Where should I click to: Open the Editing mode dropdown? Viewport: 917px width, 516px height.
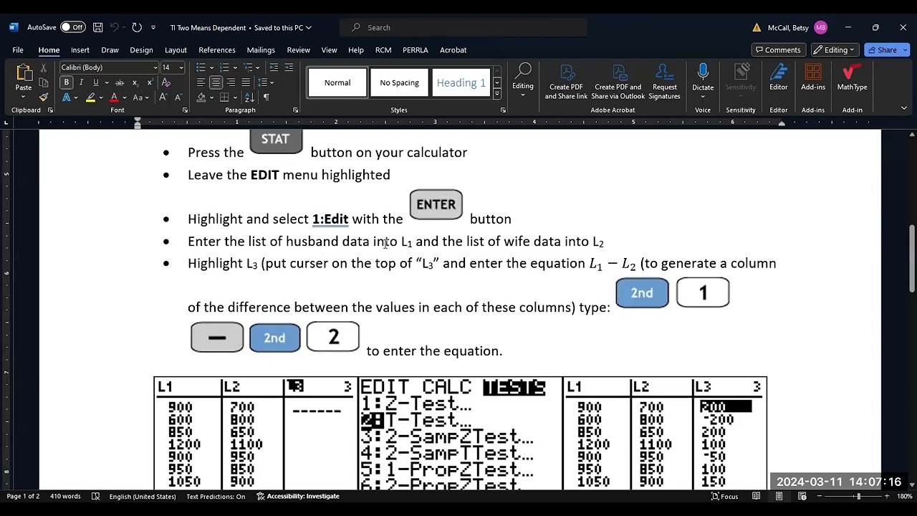[835, 49]
